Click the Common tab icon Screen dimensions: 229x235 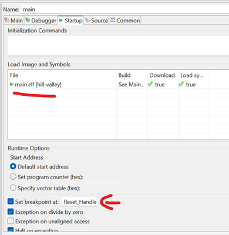coord(113,20)
